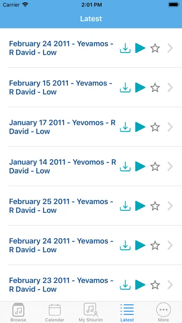Switch to the Browse tab
The height and width of the screenshot is (323, 182).
click(x=19, y=312)
